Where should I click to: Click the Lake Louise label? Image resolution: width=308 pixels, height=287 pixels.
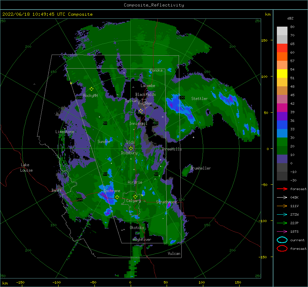(x=27, y=168)
